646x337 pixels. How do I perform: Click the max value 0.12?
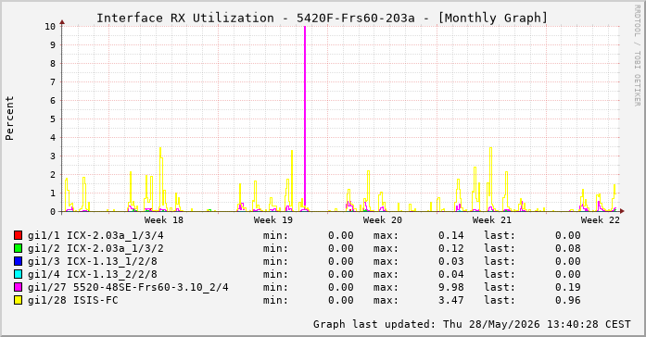coord(451,248)
